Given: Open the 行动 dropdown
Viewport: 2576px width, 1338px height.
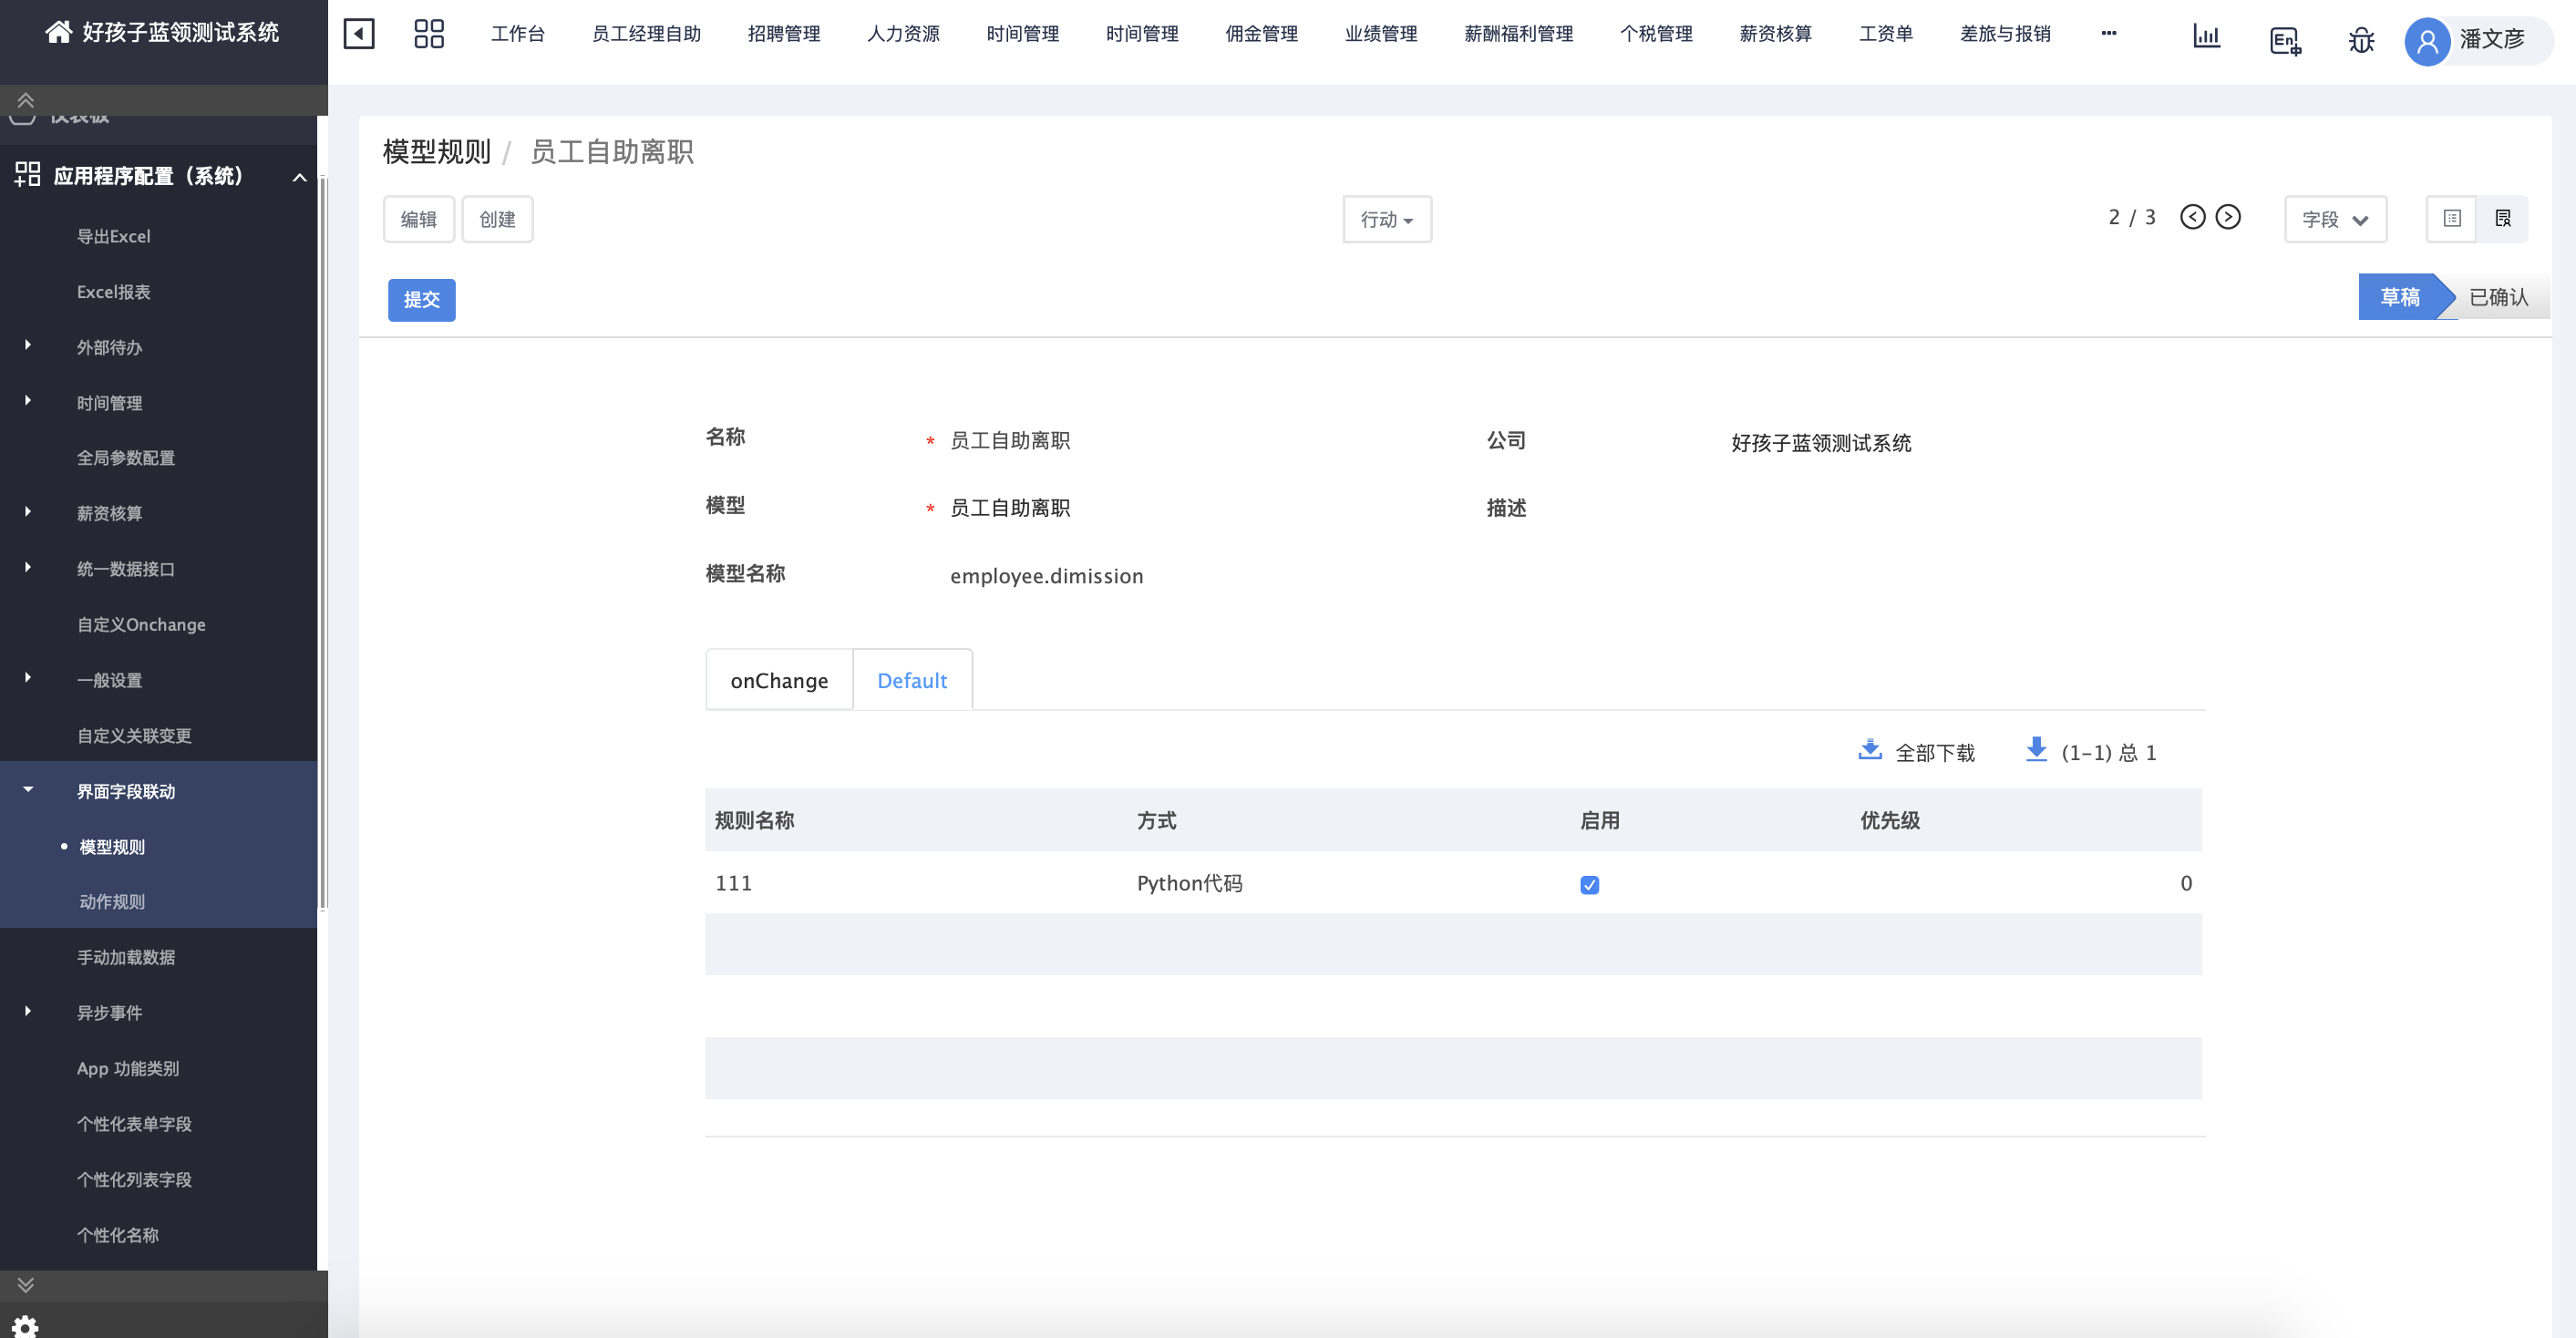Looking at the screenshot, I should [x=1387, y=219].
